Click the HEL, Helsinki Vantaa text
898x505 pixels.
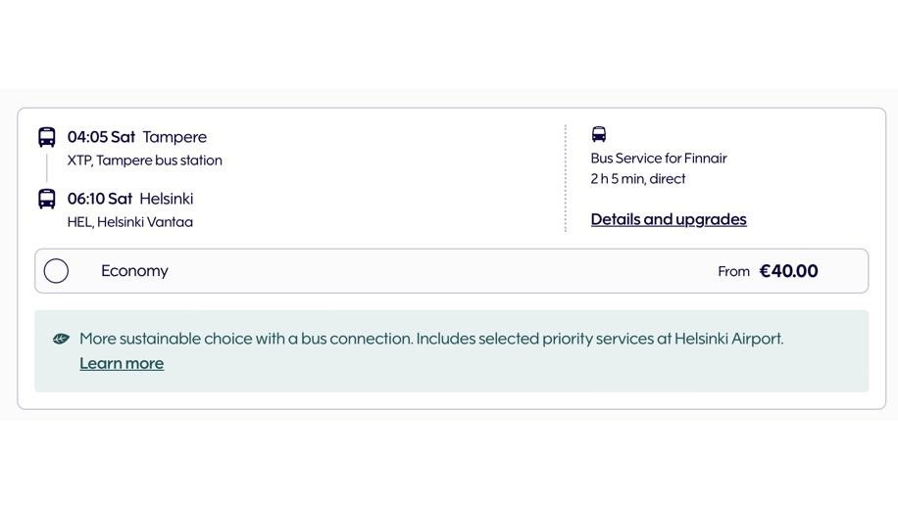(129, 222)
